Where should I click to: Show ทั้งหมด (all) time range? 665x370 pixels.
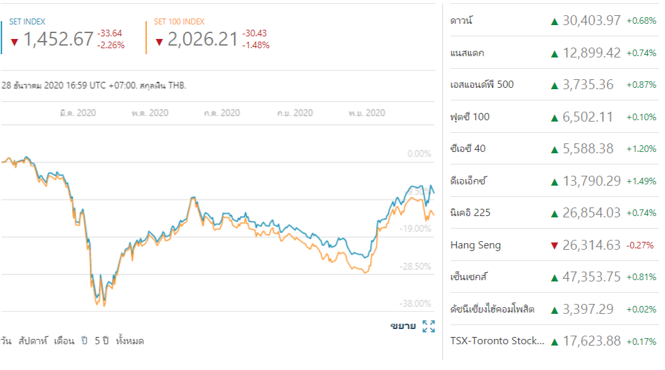tap(130, 341)
